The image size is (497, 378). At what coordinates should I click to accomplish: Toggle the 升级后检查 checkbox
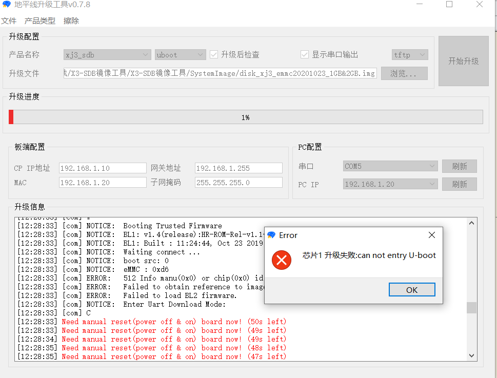tap(214, 55)
